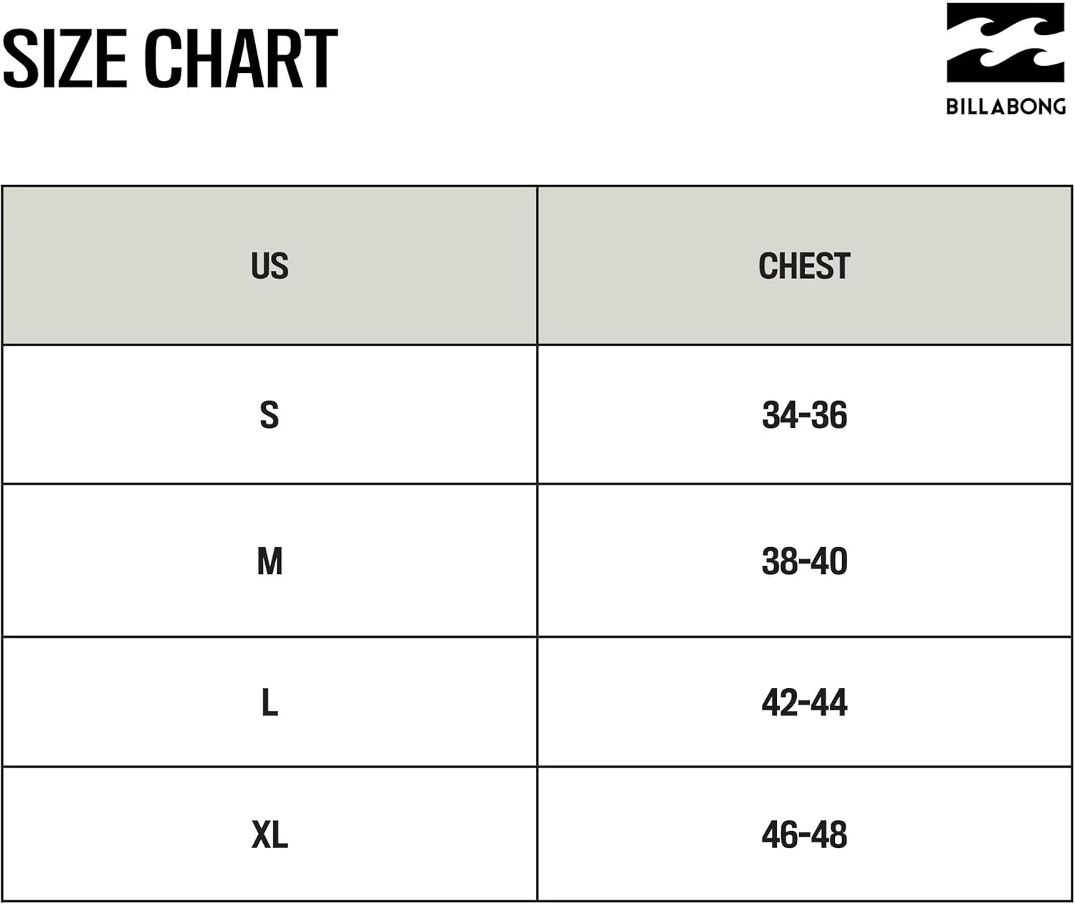1075x904 pixels.
Task: Click the 38-40 chest measurement
Action: click(805, 561)
